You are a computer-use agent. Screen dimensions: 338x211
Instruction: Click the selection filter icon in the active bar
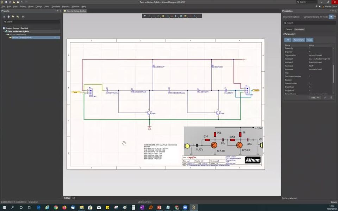pos(145,16)
